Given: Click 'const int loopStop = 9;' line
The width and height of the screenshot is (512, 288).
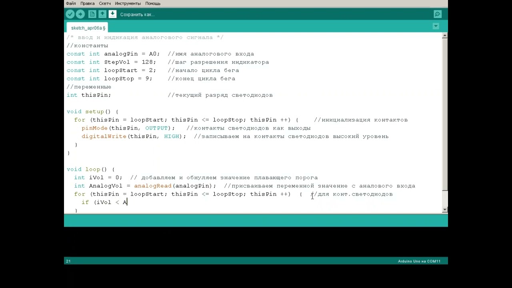Looking at the screenshot, I should [110, 78].
